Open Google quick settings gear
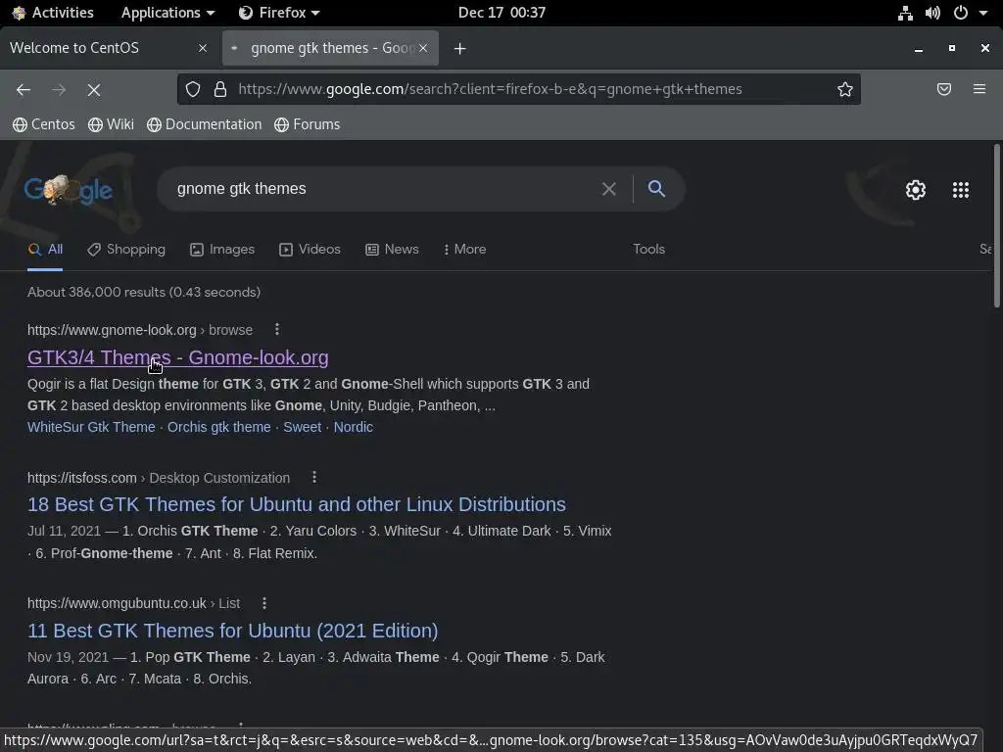The height and width of the screenshot is (752, 1003). point(916,190)
